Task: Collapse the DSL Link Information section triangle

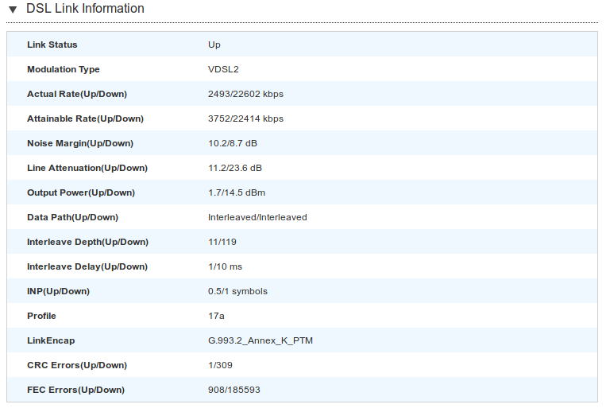Action: (x=13, y=10)
